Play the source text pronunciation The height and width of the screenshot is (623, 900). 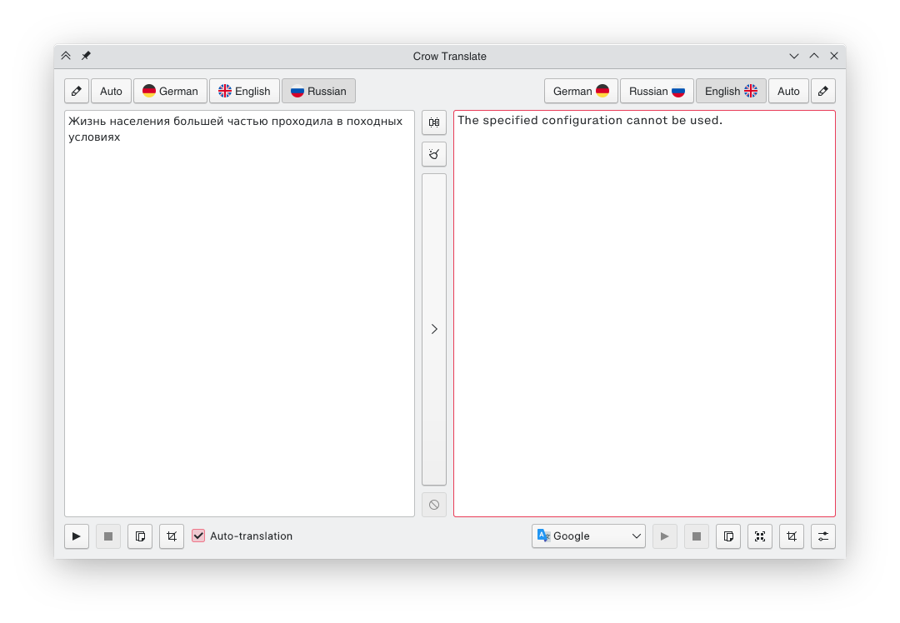coord(76,536)
